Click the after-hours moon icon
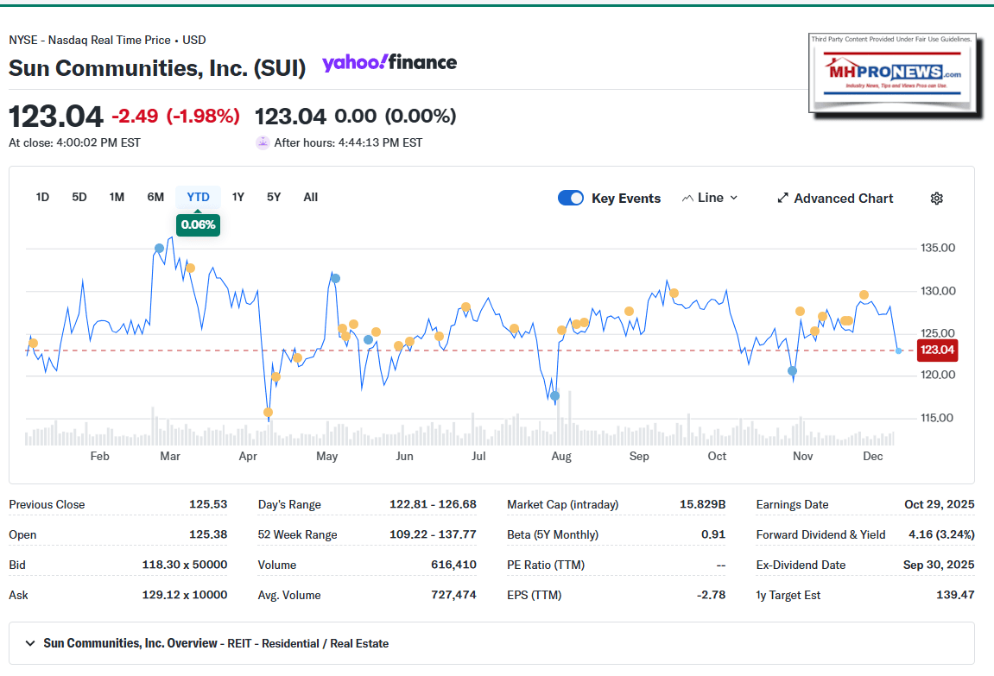This screenshot has width=994, height=676. coord(262,142)
